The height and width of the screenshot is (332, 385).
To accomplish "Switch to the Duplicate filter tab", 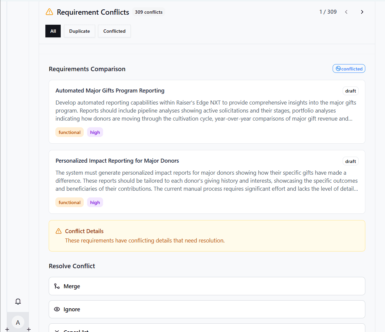I will (x=79, y=31).
